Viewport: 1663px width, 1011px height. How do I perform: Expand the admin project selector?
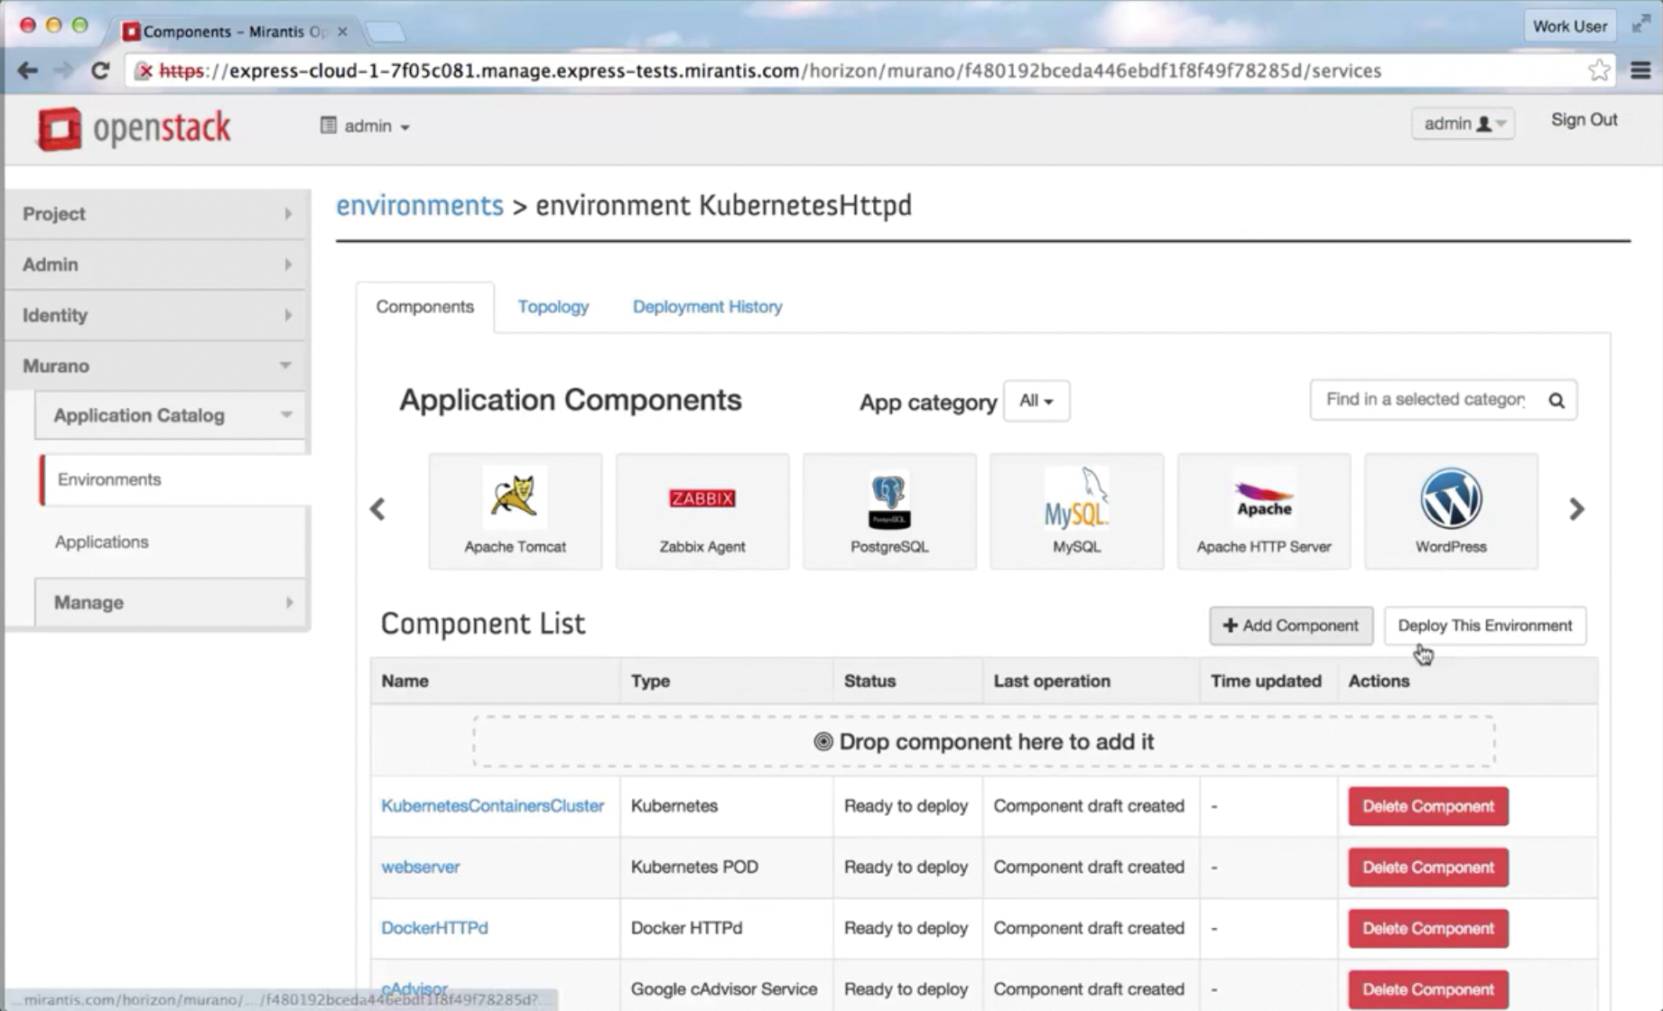coord(365,125)
